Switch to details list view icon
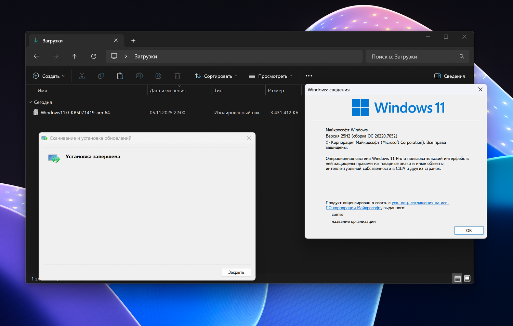 [457, 279]
